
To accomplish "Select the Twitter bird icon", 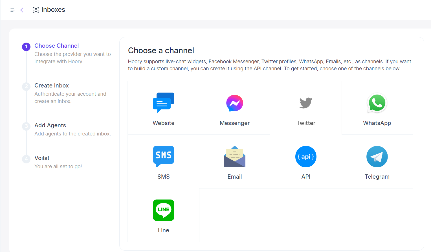I will pyautogui.click(x=306, y=103).
